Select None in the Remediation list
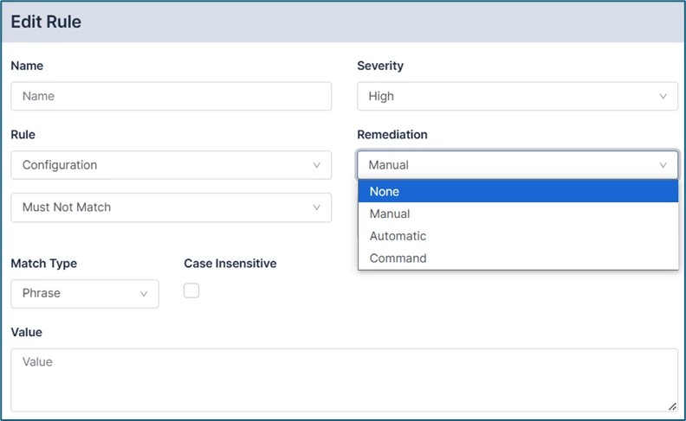686x421 pixels. pos(518,191)
